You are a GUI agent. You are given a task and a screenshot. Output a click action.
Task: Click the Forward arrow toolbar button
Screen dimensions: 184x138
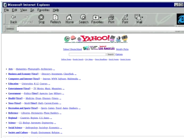[28, 19]
